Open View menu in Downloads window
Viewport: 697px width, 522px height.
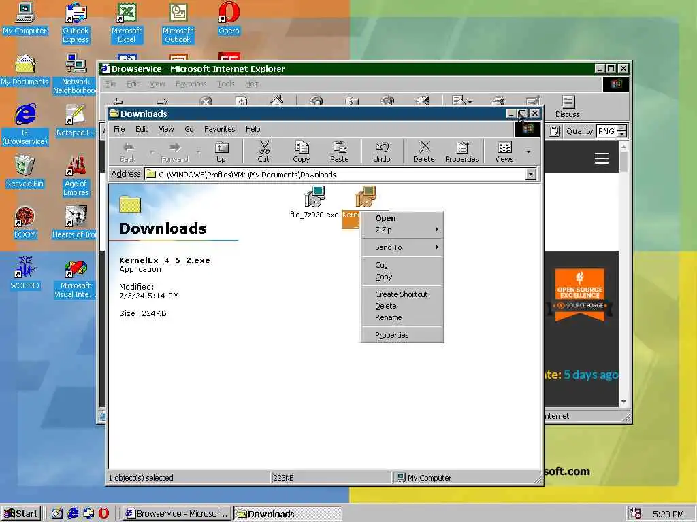coord(166,129)
